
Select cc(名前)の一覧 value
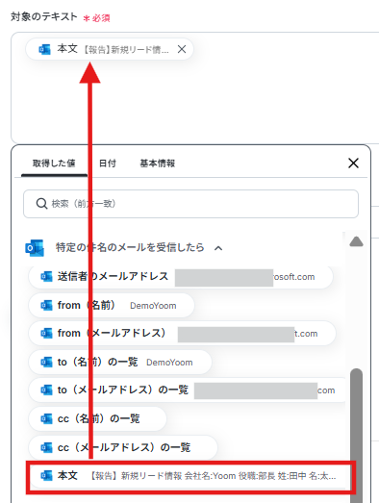[97, 418]
